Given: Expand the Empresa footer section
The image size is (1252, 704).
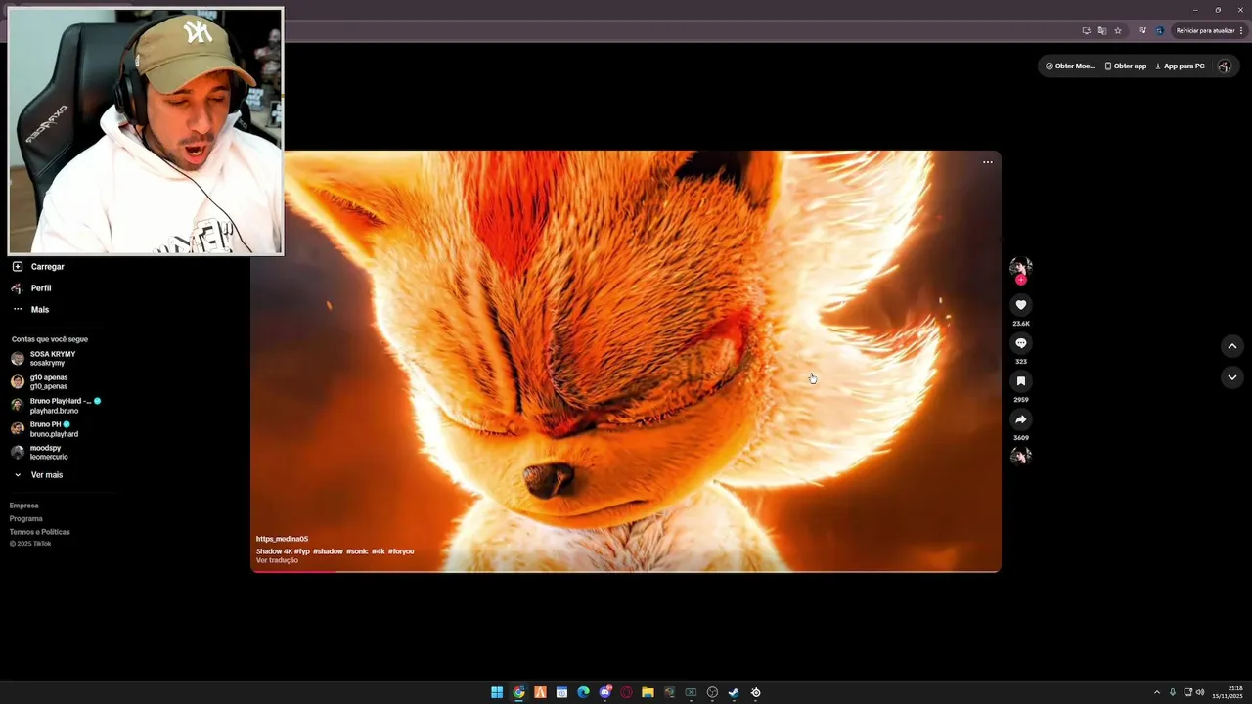Looking at the screenshot, I should point(24,506).
